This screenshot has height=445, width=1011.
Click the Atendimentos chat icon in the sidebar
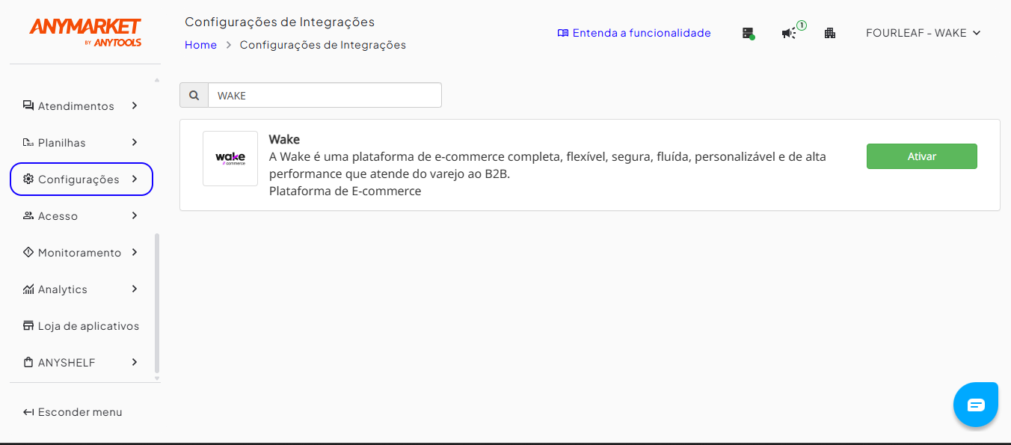pos(28,105)
